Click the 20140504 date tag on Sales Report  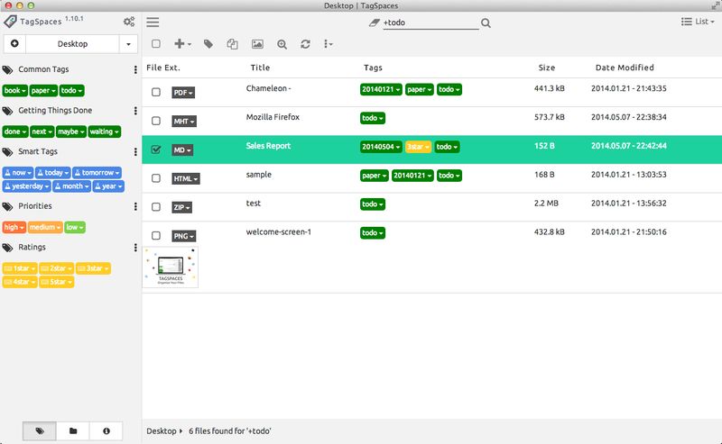(381, 147)
